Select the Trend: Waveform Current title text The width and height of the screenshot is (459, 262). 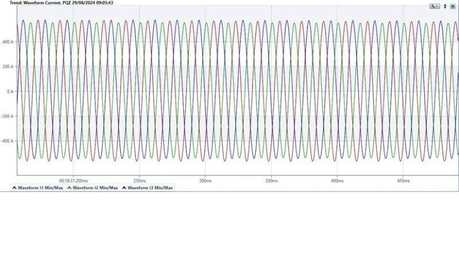tap(34, 3)
